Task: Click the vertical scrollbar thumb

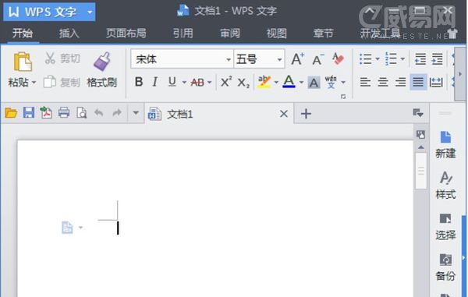Action: 421,171
